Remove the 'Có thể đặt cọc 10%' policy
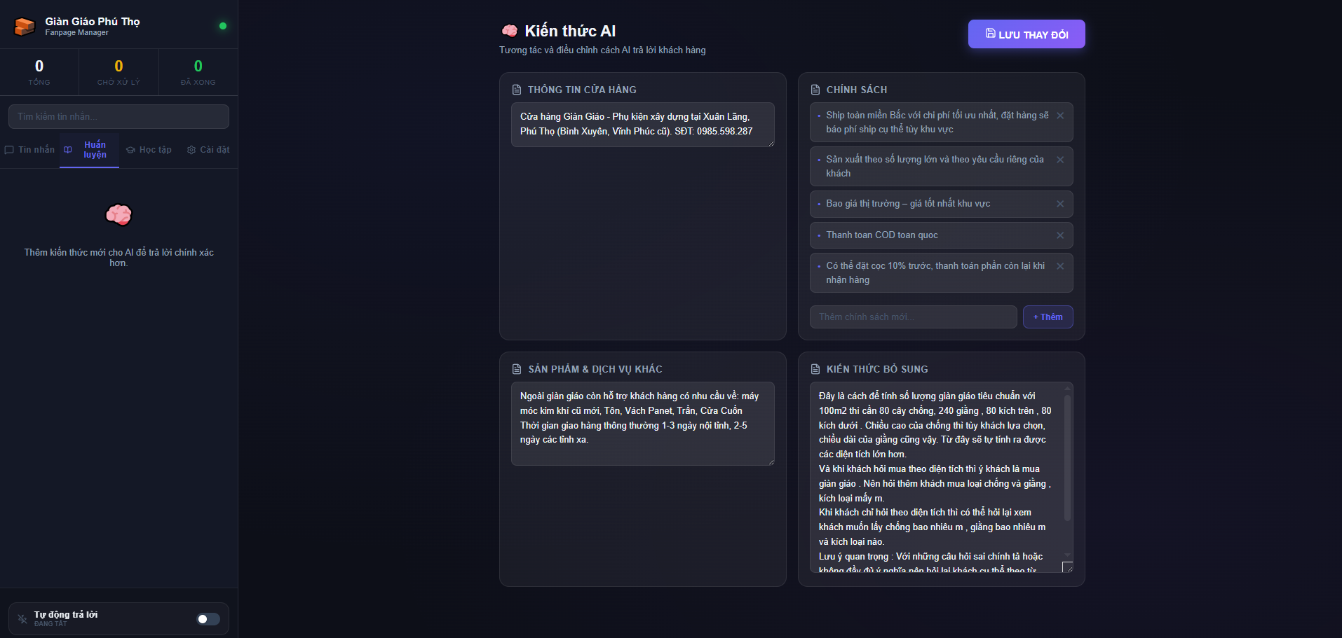 [x=1060, y=266]
